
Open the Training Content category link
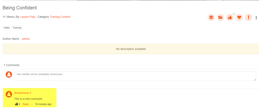[60, 17]
